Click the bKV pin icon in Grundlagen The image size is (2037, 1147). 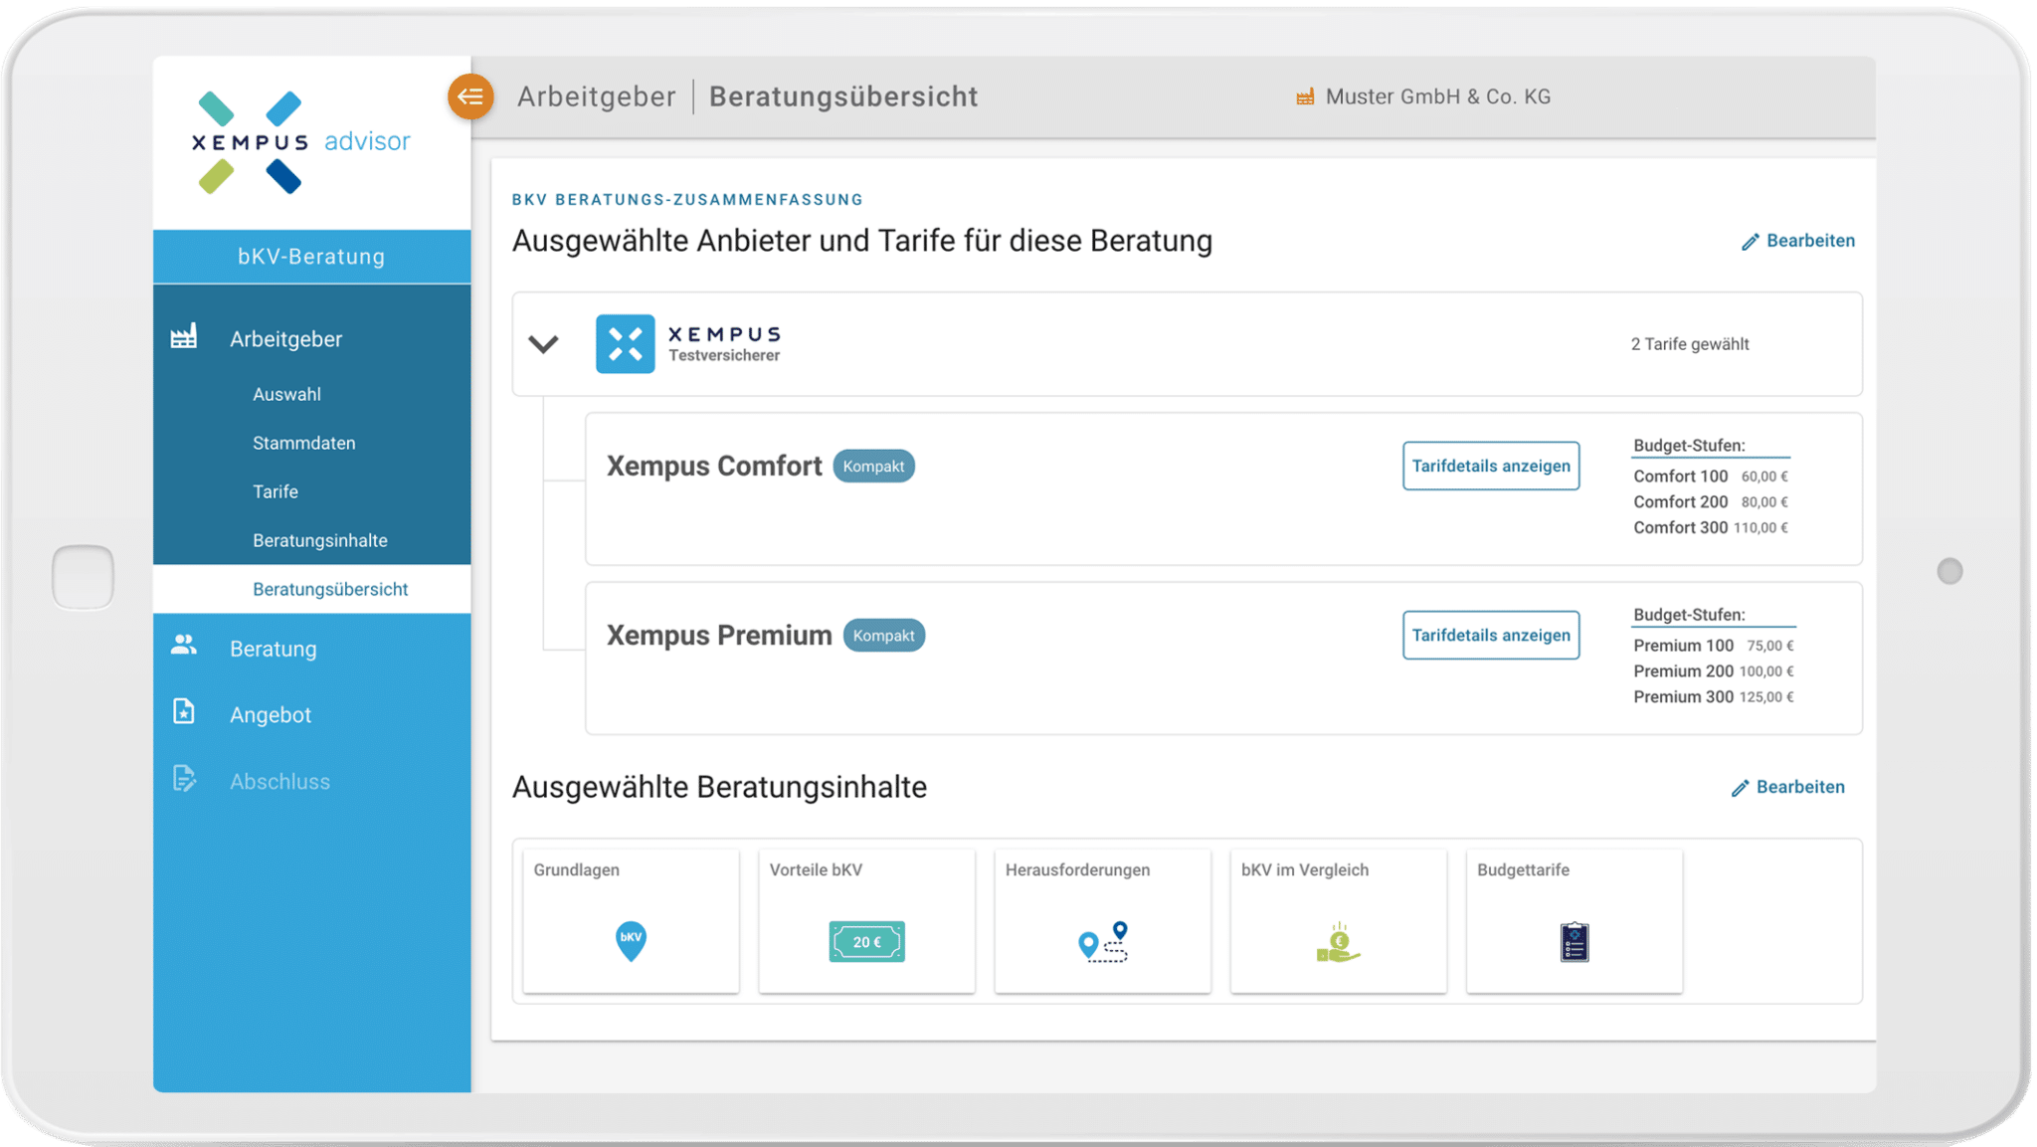click(x=631, y=940)
